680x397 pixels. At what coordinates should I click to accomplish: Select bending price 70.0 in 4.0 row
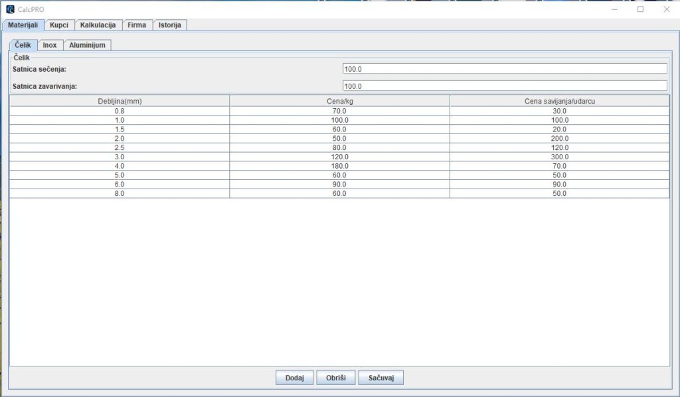click(x=560, y=166)
